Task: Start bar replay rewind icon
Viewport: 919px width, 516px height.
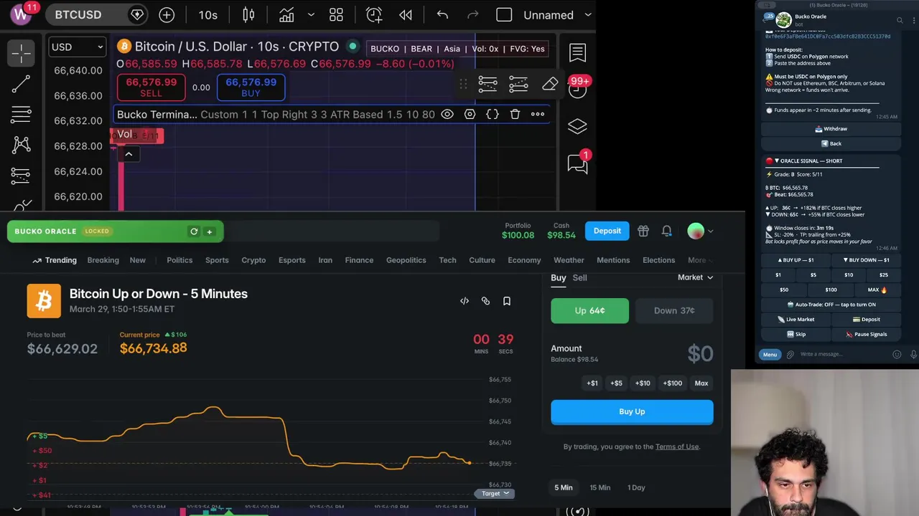Action: (406, 15)
